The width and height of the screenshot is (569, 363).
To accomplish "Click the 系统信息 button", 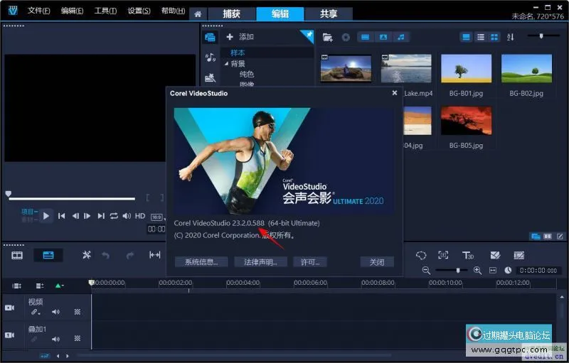I will (201, 262).
